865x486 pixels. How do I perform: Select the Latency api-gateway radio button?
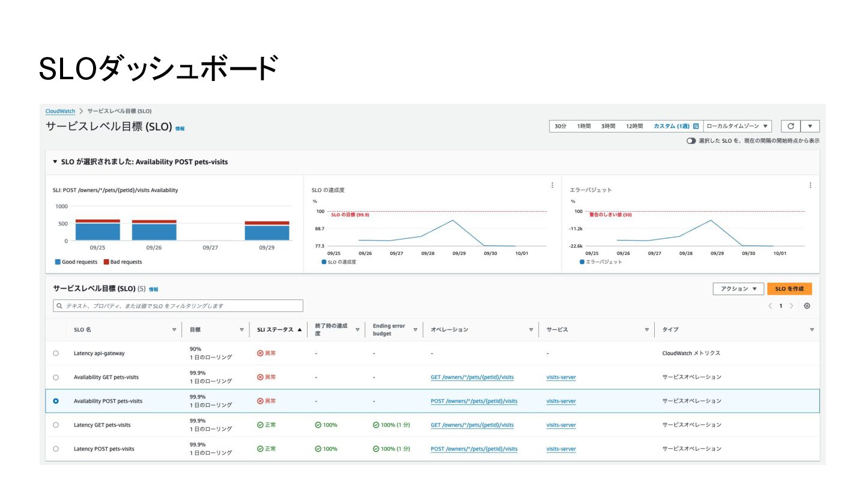point(56,353)
